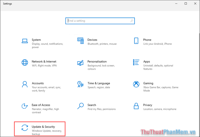
Task: Click 'Location, camera, microphone' description
Action: coord(160,109)
